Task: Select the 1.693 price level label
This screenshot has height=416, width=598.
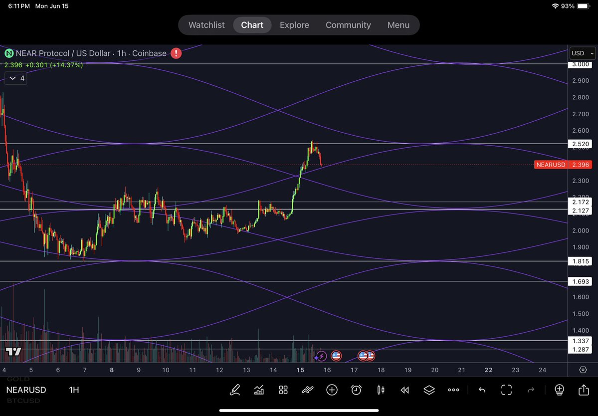Action: coord(580,281)
